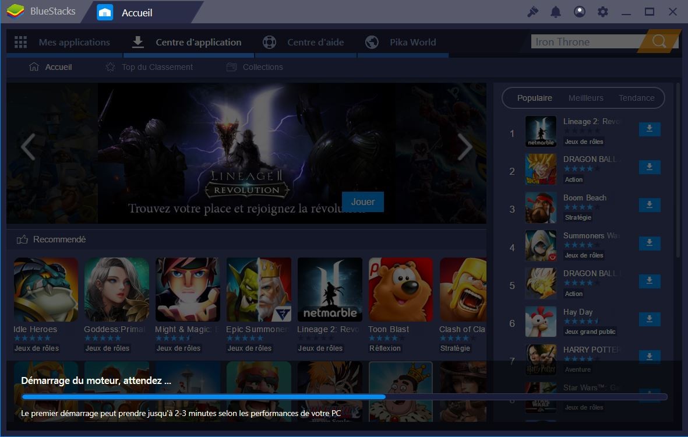
Task: Download Lineage 2 from the popular list
Action: point(650,129)
